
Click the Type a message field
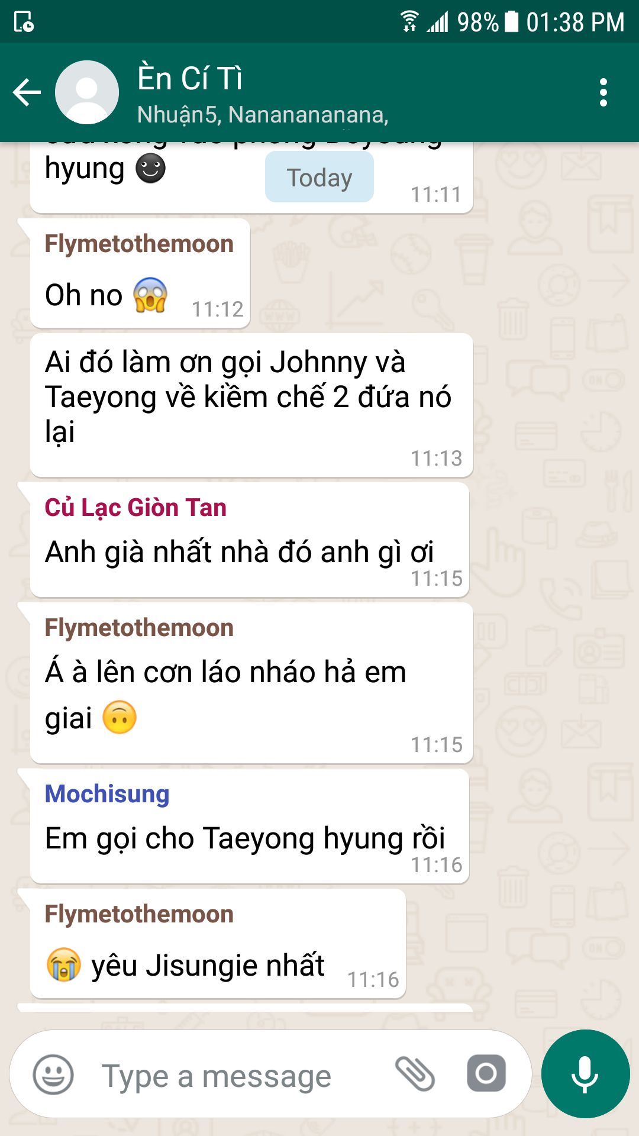tap(237, 1076)
